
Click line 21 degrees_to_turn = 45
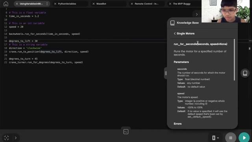(23, 59)
